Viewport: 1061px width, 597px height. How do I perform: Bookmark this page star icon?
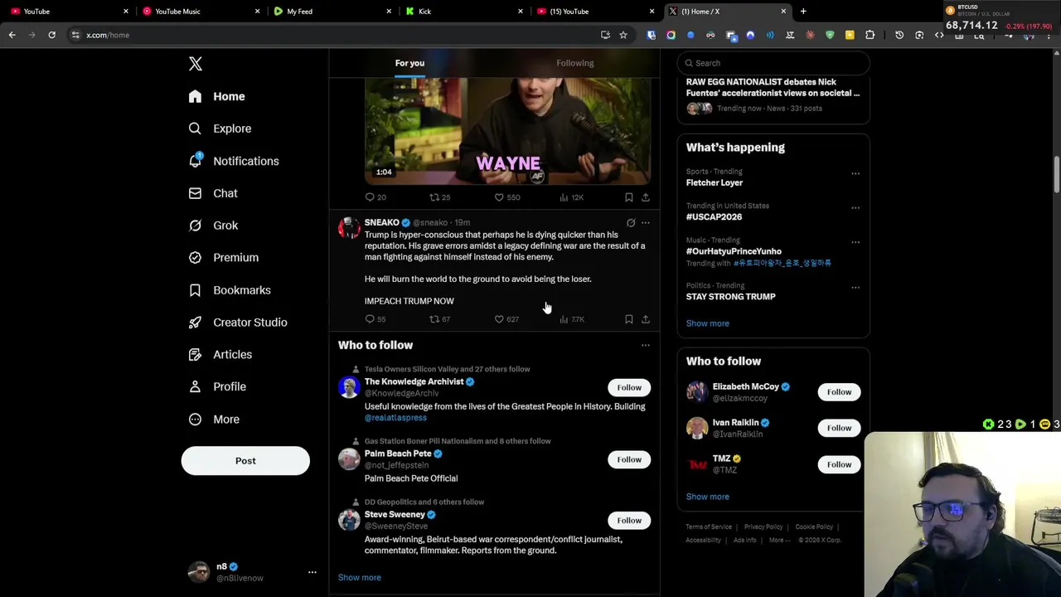point(623,35)
